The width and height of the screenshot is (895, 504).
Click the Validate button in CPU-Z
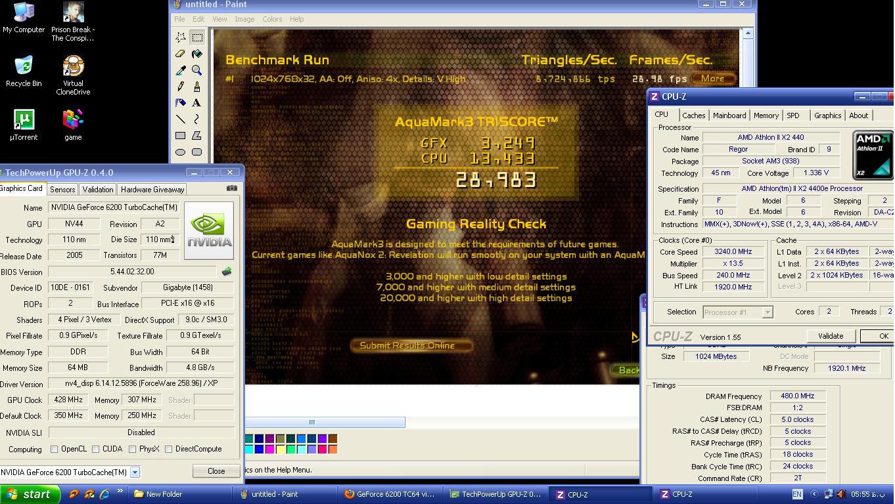(x=831, y=336)
